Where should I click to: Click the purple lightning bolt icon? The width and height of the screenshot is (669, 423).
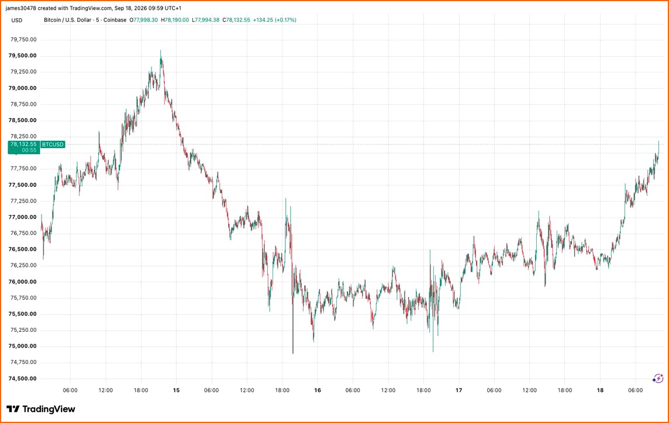657,378
